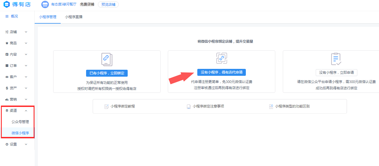Image resolution: width=379 pixels, height=166 pixels.
Task: Click the shop name 有态度i绿河餐厅
Action: (x=64, y=4)
